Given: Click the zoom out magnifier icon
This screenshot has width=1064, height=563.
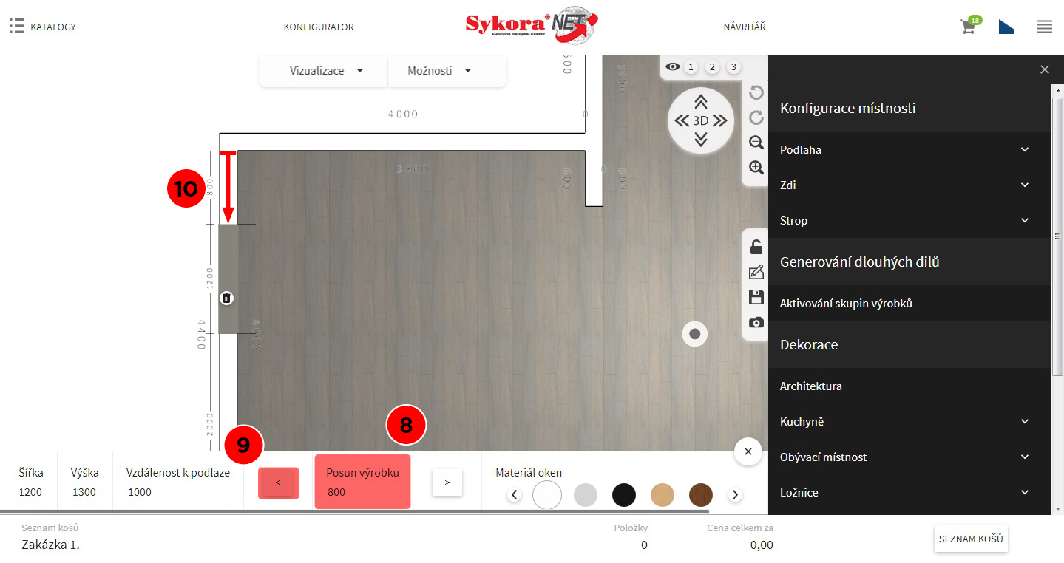Looking at the screenshot, I should (756, 143).
